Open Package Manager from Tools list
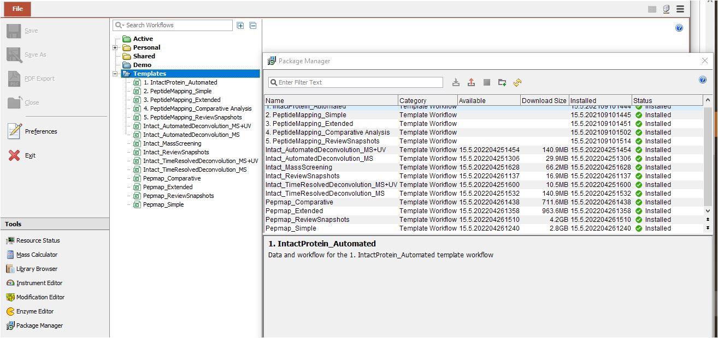718x338 pixels. (34, 325)
